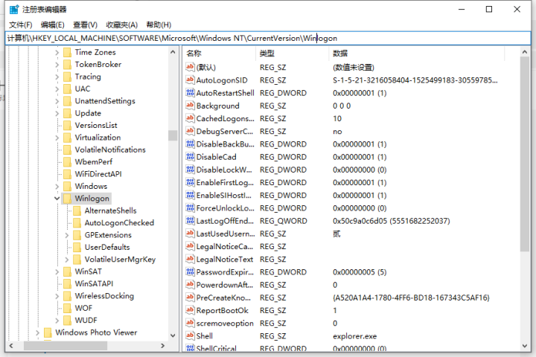Open the 查看(V) menu
536x357 pixels.
point(85,25)
